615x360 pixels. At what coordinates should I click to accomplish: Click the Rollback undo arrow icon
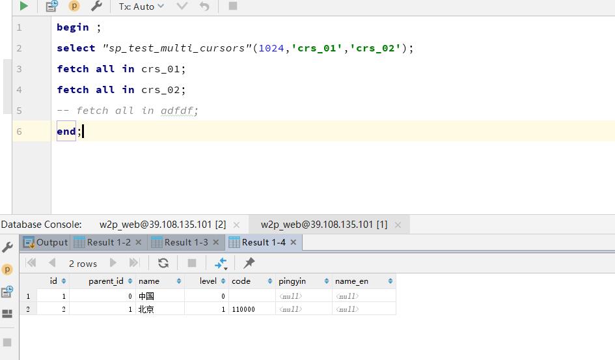click(204, 6)
